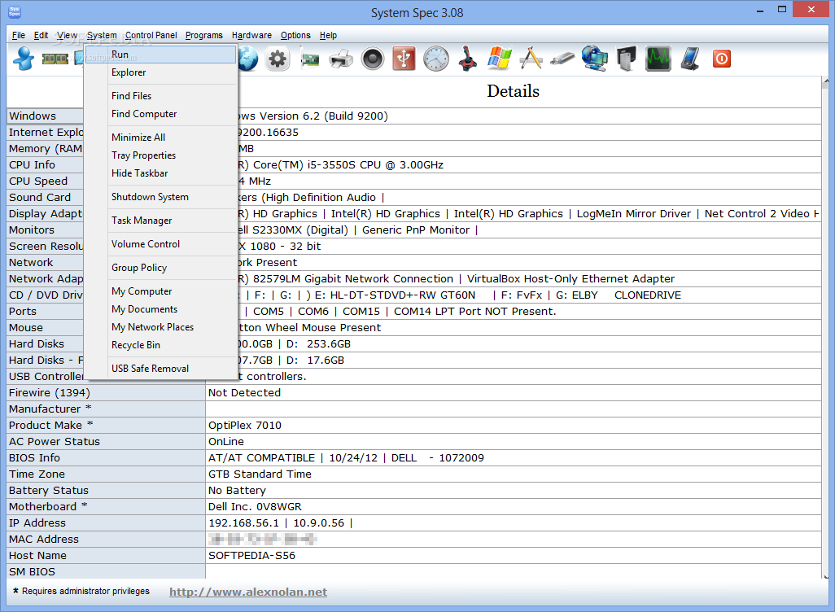Choose Minimize All menu entry

161,138
